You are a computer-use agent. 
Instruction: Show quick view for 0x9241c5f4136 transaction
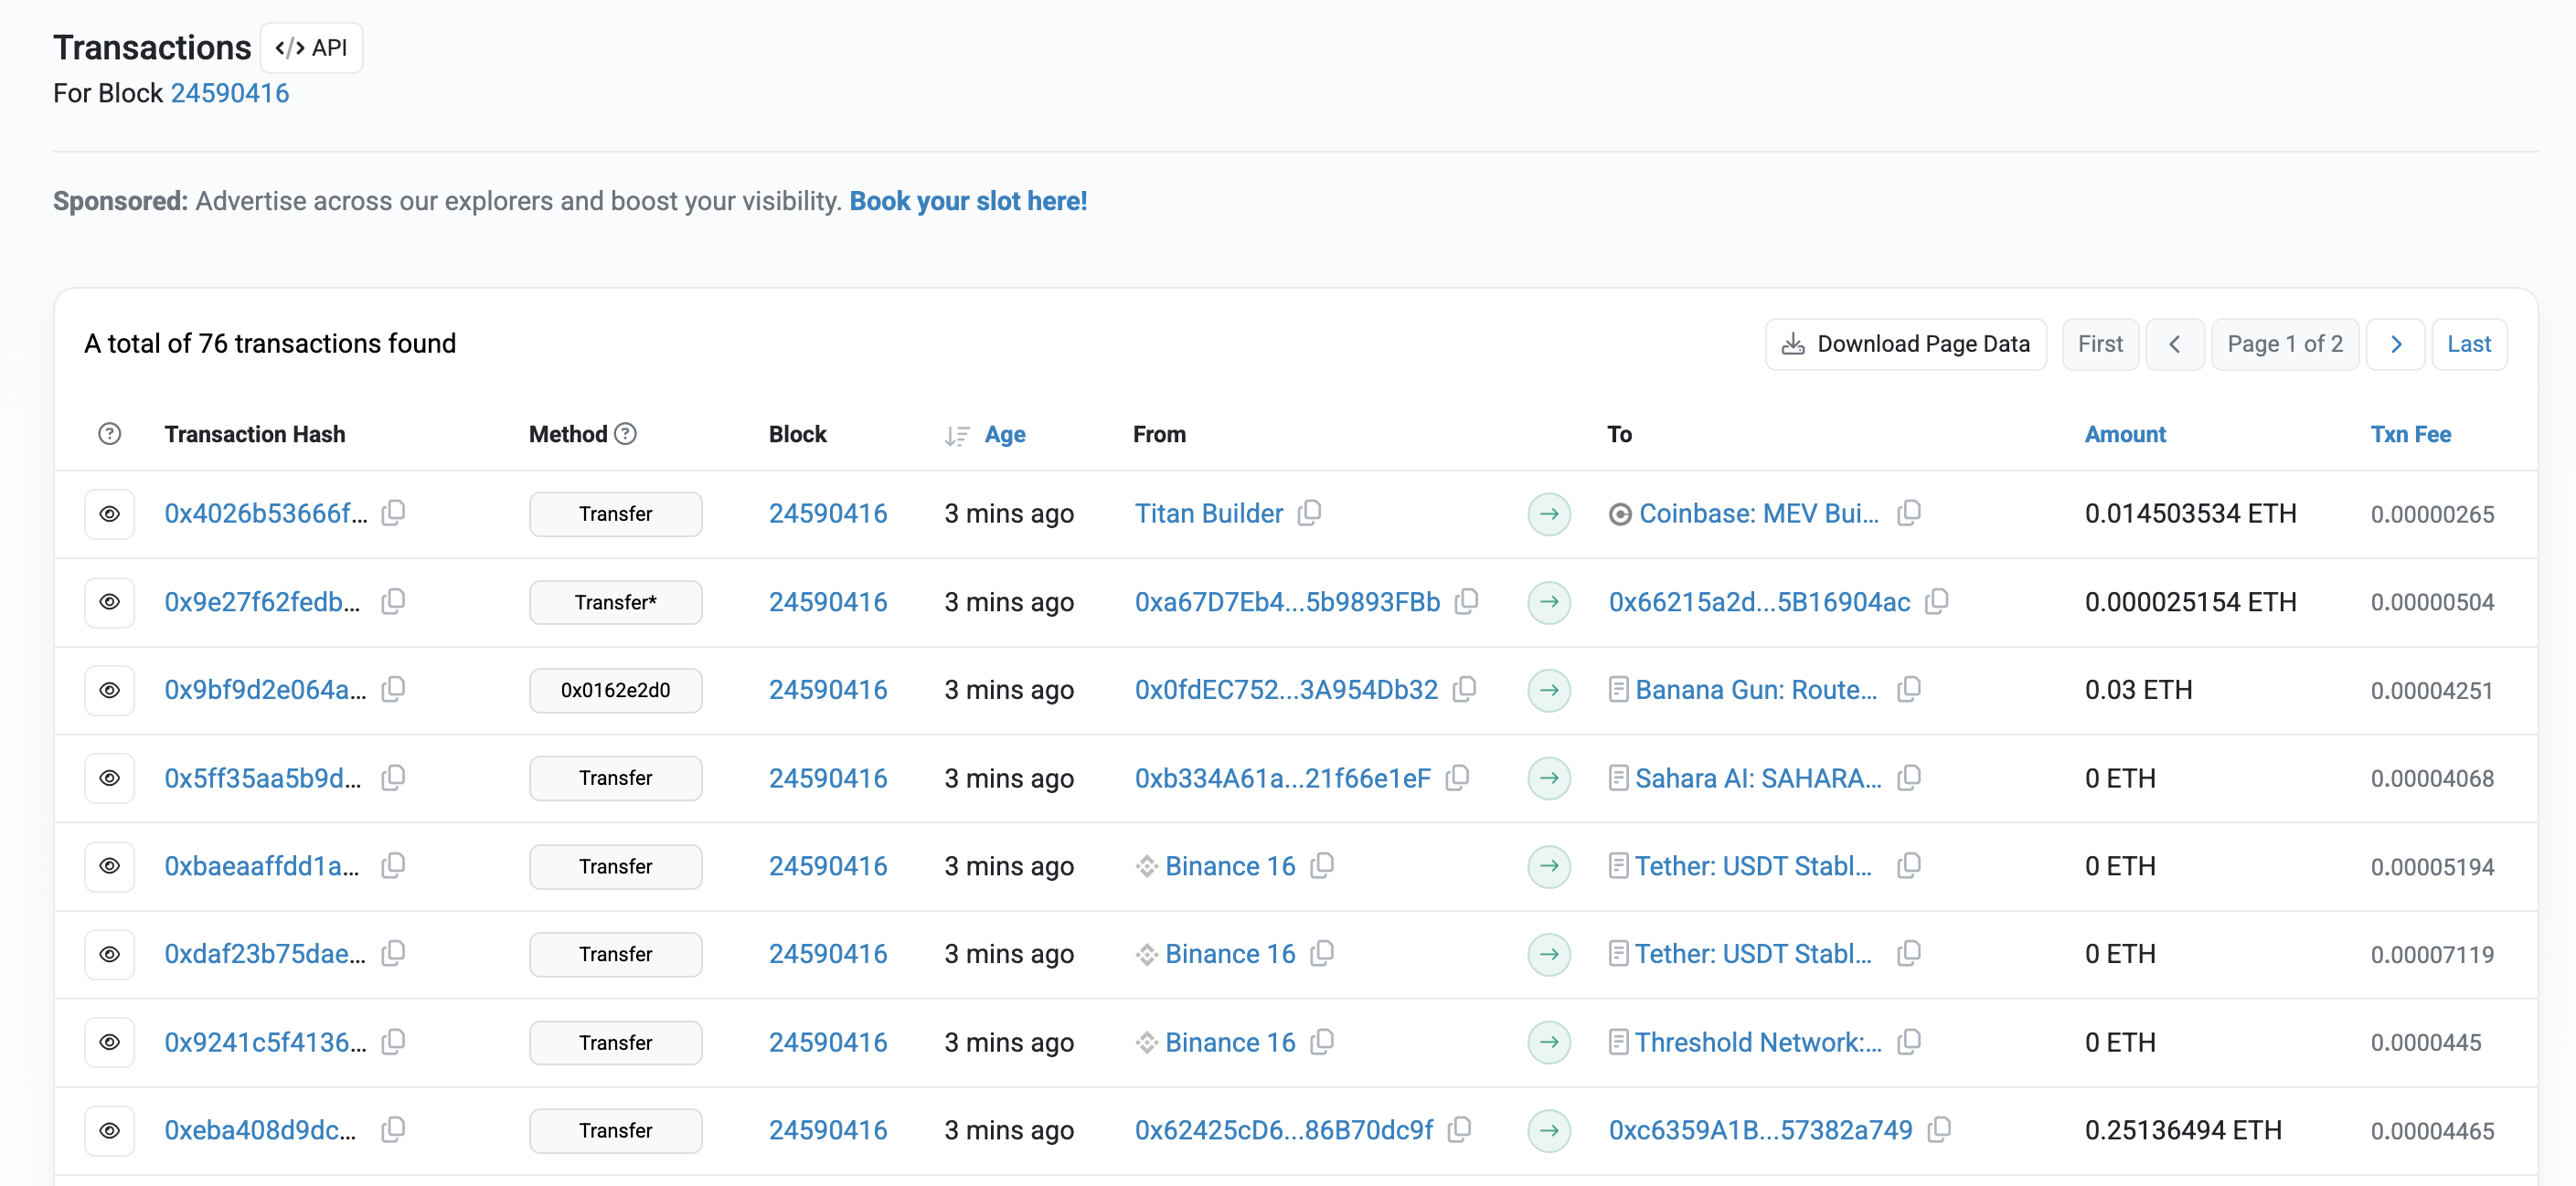click(x=110, y=1043)
